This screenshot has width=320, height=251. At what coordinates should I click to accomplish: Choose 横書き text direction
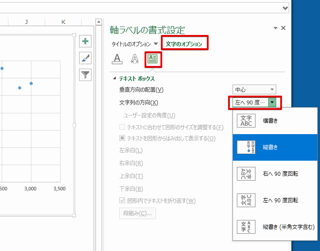click(x=275, y=120)
